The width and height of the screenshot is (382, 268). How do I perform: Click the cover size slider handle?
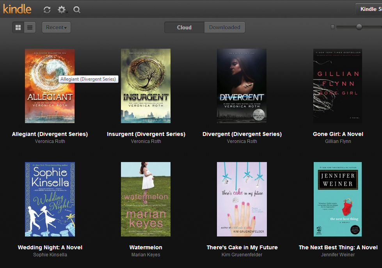[x=359, y=27]
